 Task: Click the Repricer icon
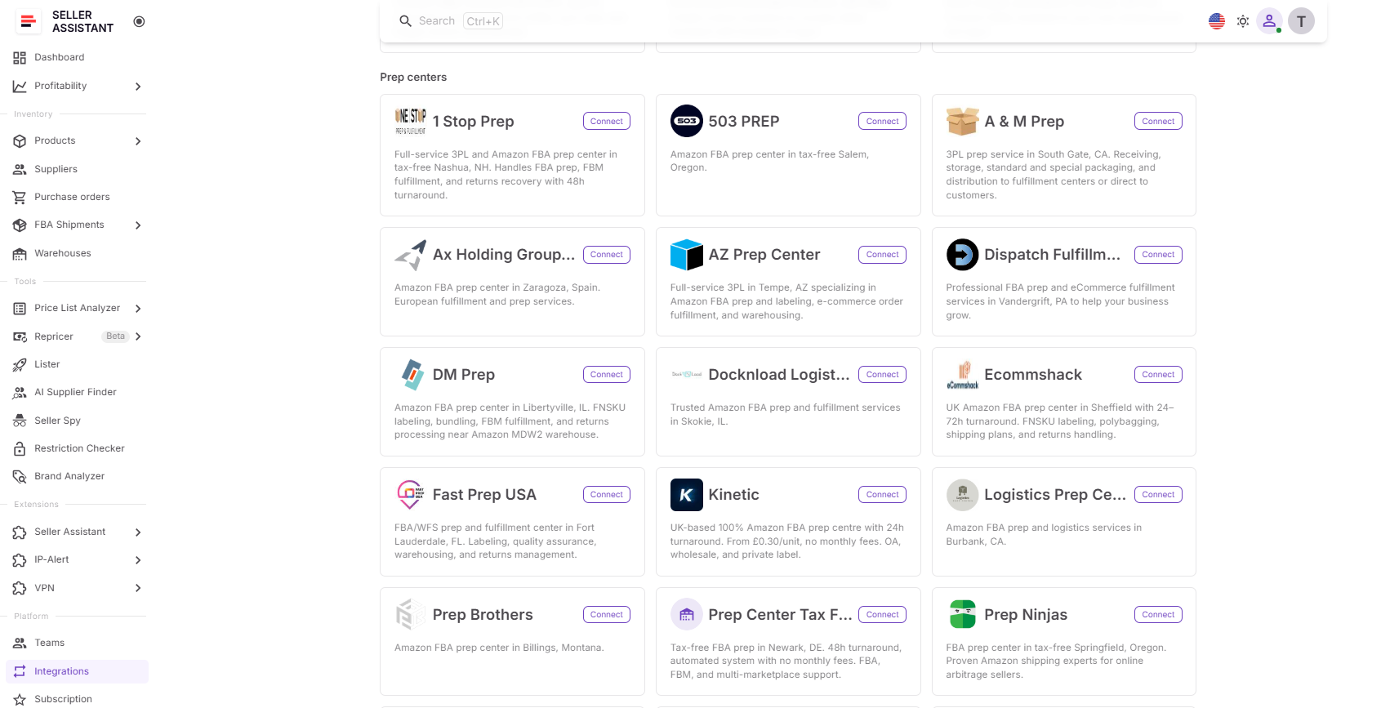coord(20,336)
